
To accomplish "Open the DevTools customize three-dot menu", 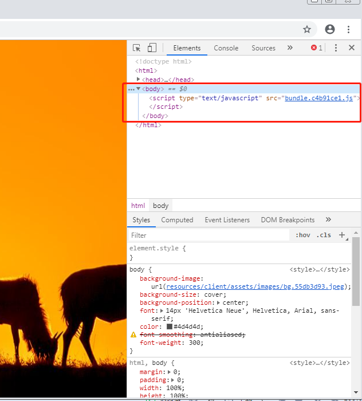I will tap(336, 48).
